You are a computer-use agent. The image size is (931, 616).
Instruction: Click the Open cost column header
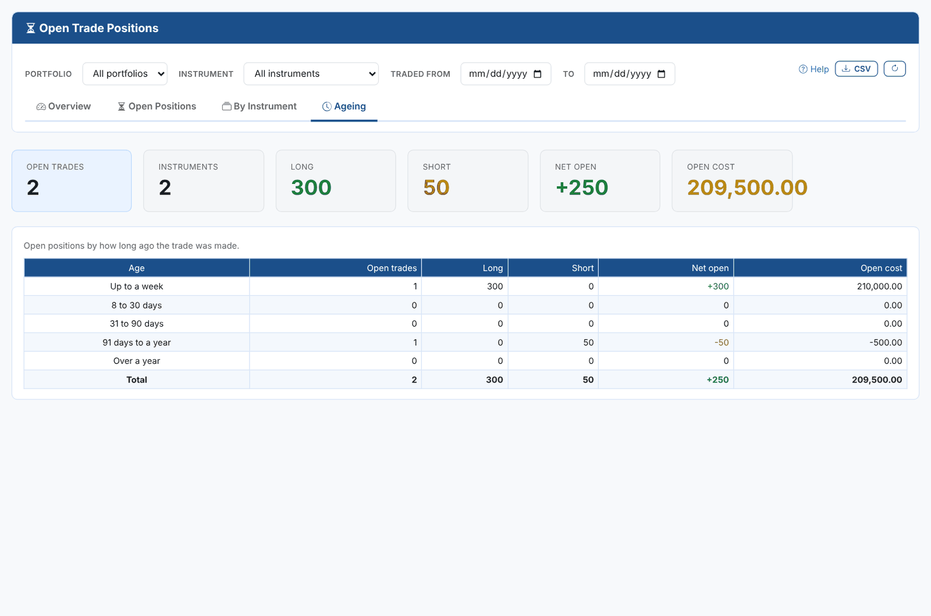[820, 268]
